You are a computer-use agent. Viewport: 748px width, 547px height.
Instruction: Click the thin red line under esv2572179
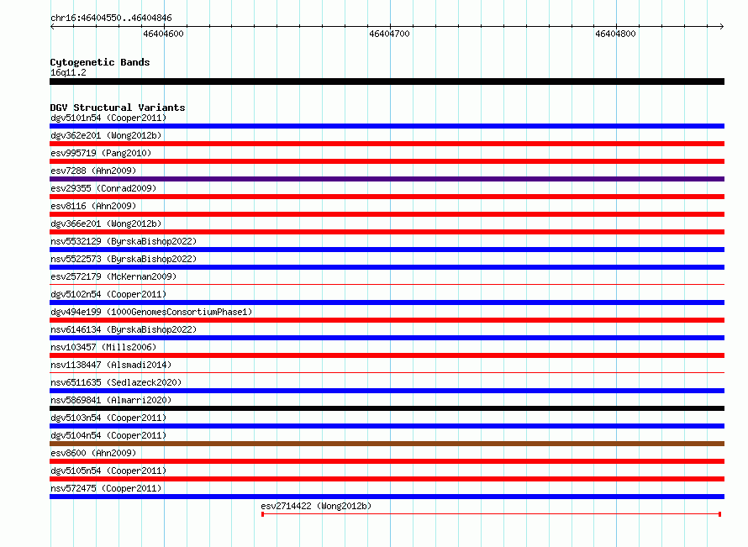tap(387, 285)
